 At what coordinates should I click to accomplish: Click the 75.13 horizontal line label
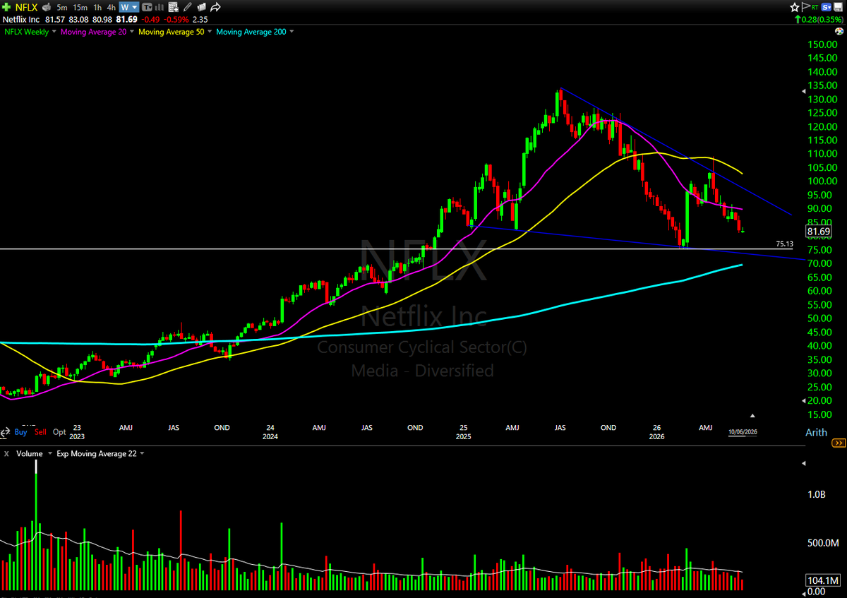tap(784, 244)
